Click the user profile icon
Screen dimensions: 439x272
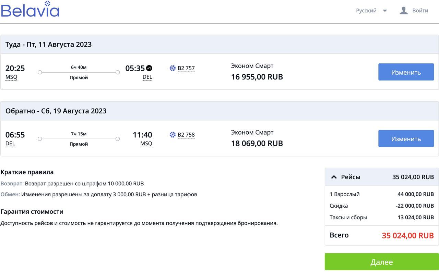[x=404, y=11]
